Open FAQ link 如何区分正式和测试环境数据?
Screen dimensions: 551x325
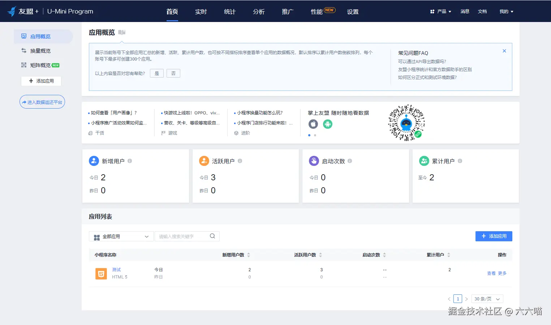click(427, 78)
